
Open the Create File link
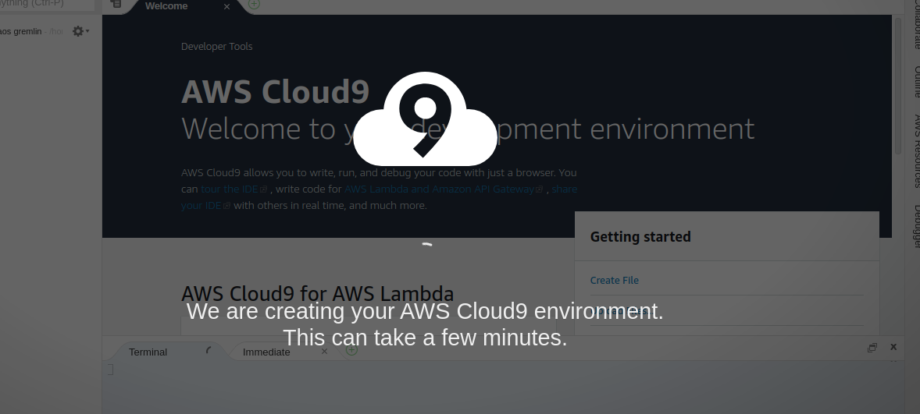615,280
